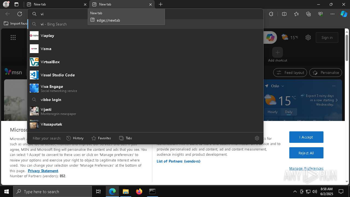Open the page's Copilot button
Screen dimensions: 350x197
click(270, 37)
